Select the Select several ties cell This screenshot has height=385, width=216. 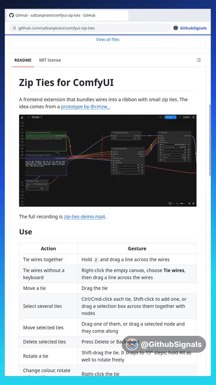coord(48,306)
